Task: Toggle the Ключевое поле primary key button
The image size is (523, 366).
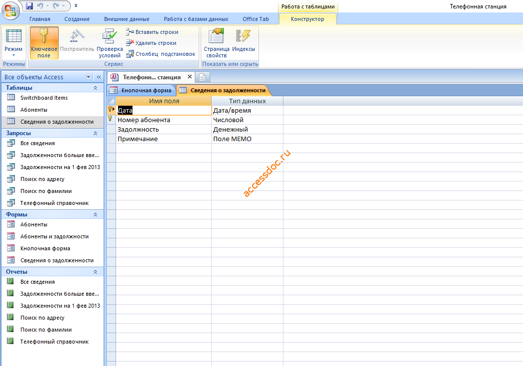Action: [x=44, y=43]
